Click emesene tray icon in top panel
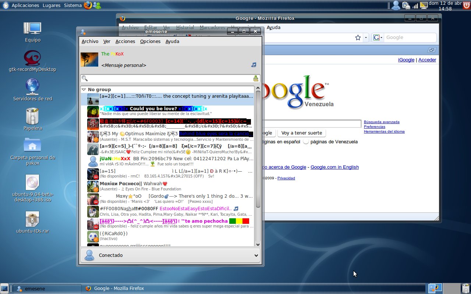The height and width of the screenshot is (294, 471). (396, 5)
